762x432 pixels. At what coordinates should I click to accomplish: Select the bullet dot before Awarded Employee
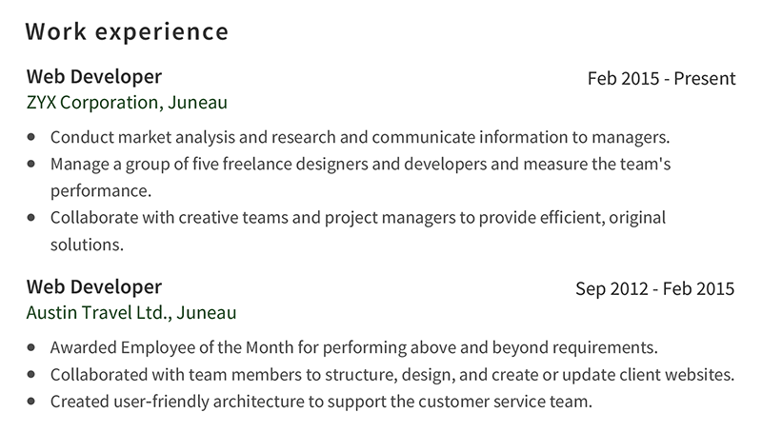(31, 347)
